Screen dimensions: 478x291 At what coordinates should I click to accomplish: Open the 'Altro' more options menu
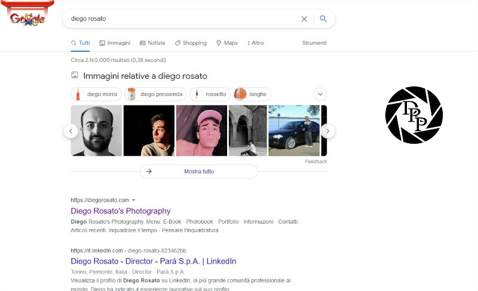pos(256,43)
